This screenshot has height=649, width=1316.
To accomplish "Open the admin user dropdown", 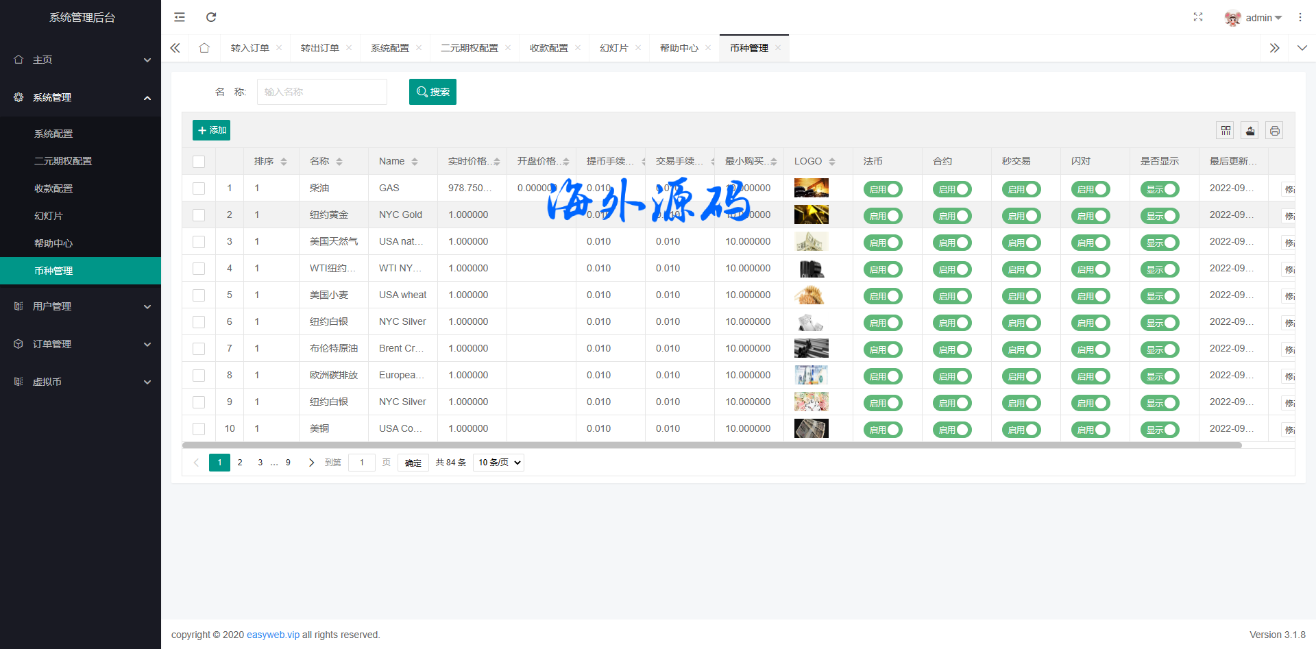I will coord(1254,18).
